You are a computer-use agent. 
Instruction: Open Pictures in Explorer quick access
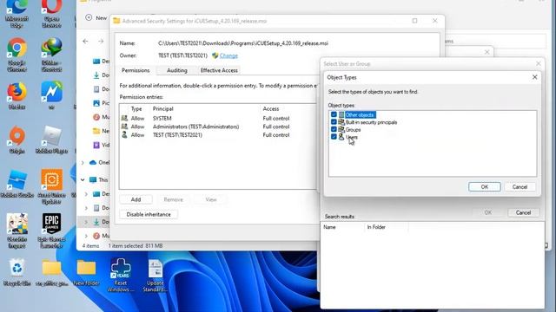tap(101, 103)
